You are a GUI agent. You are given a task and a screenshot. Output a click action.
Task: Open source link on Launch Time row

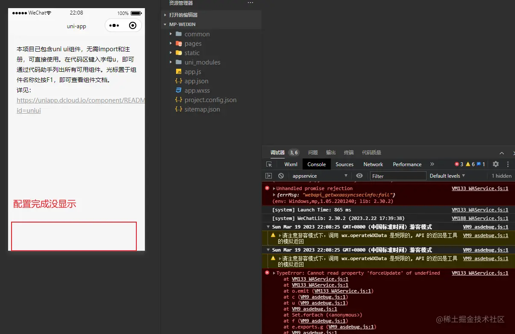480,210
